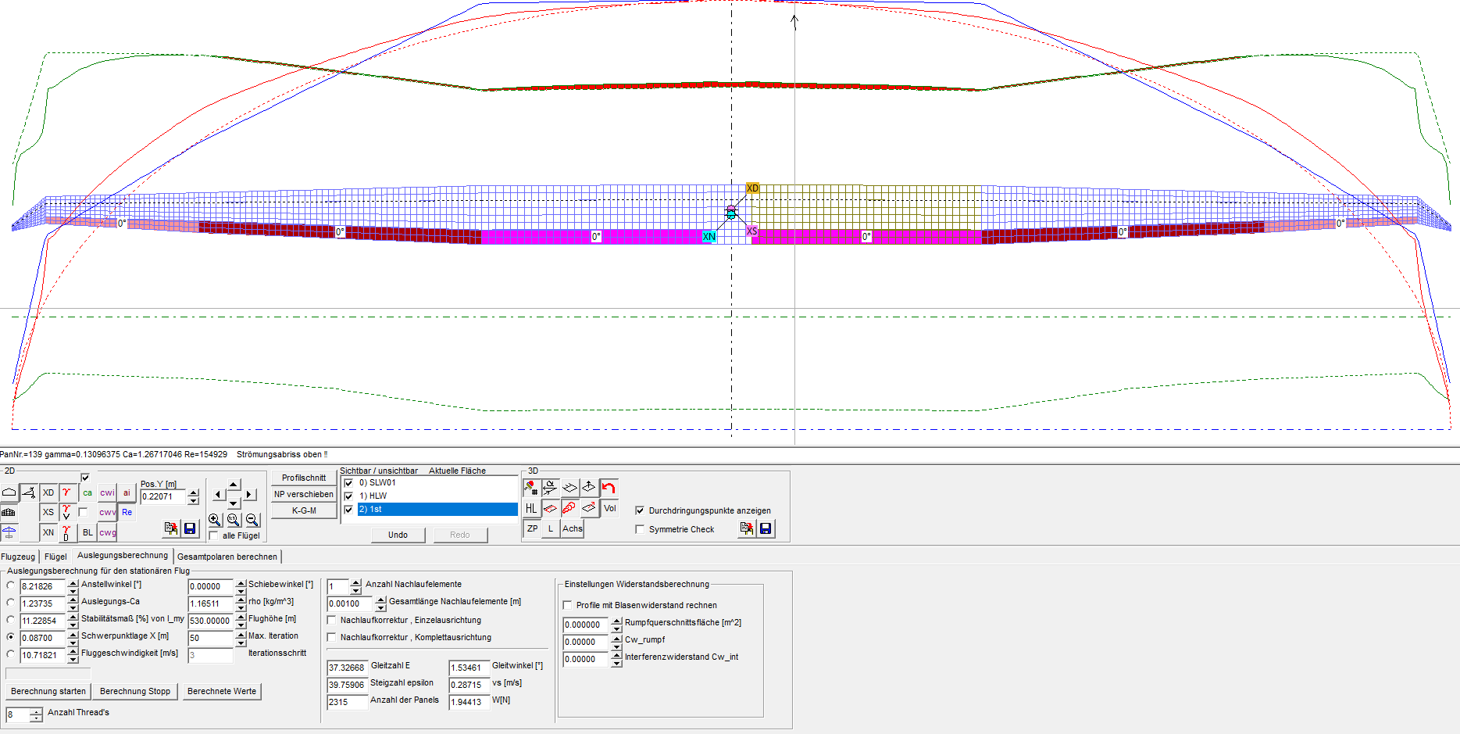This screenshot has height=734, width=1460.
Task: Decrease Flughöhe value with down spinner
Action: click(x=241, y=625)
